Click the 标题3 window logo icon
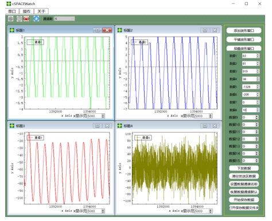The image size is (272, 221). click(x=12, y=126)
